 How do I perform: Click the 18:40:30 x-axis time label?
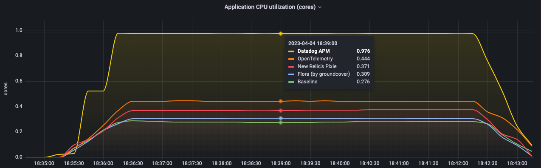click(369, 163)
